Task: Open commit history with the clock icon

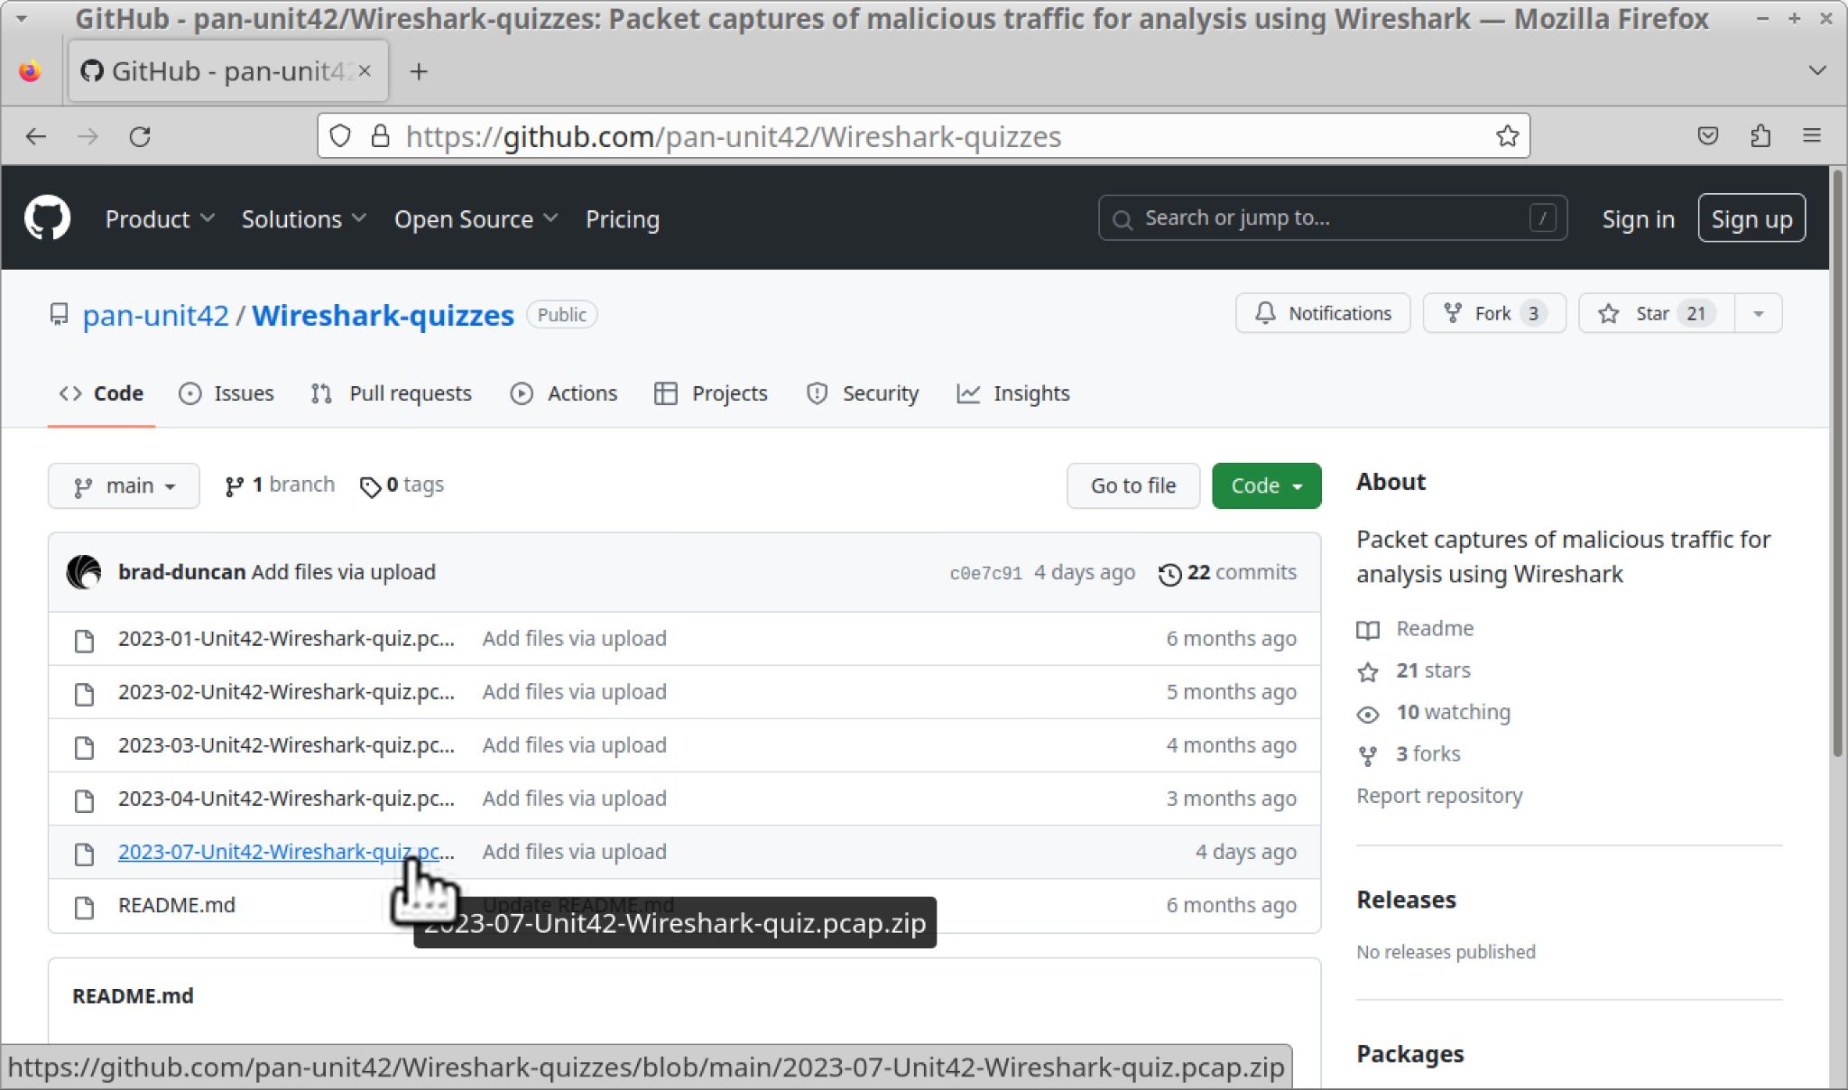Action: pyautogui.click(x=1169, y=572)
